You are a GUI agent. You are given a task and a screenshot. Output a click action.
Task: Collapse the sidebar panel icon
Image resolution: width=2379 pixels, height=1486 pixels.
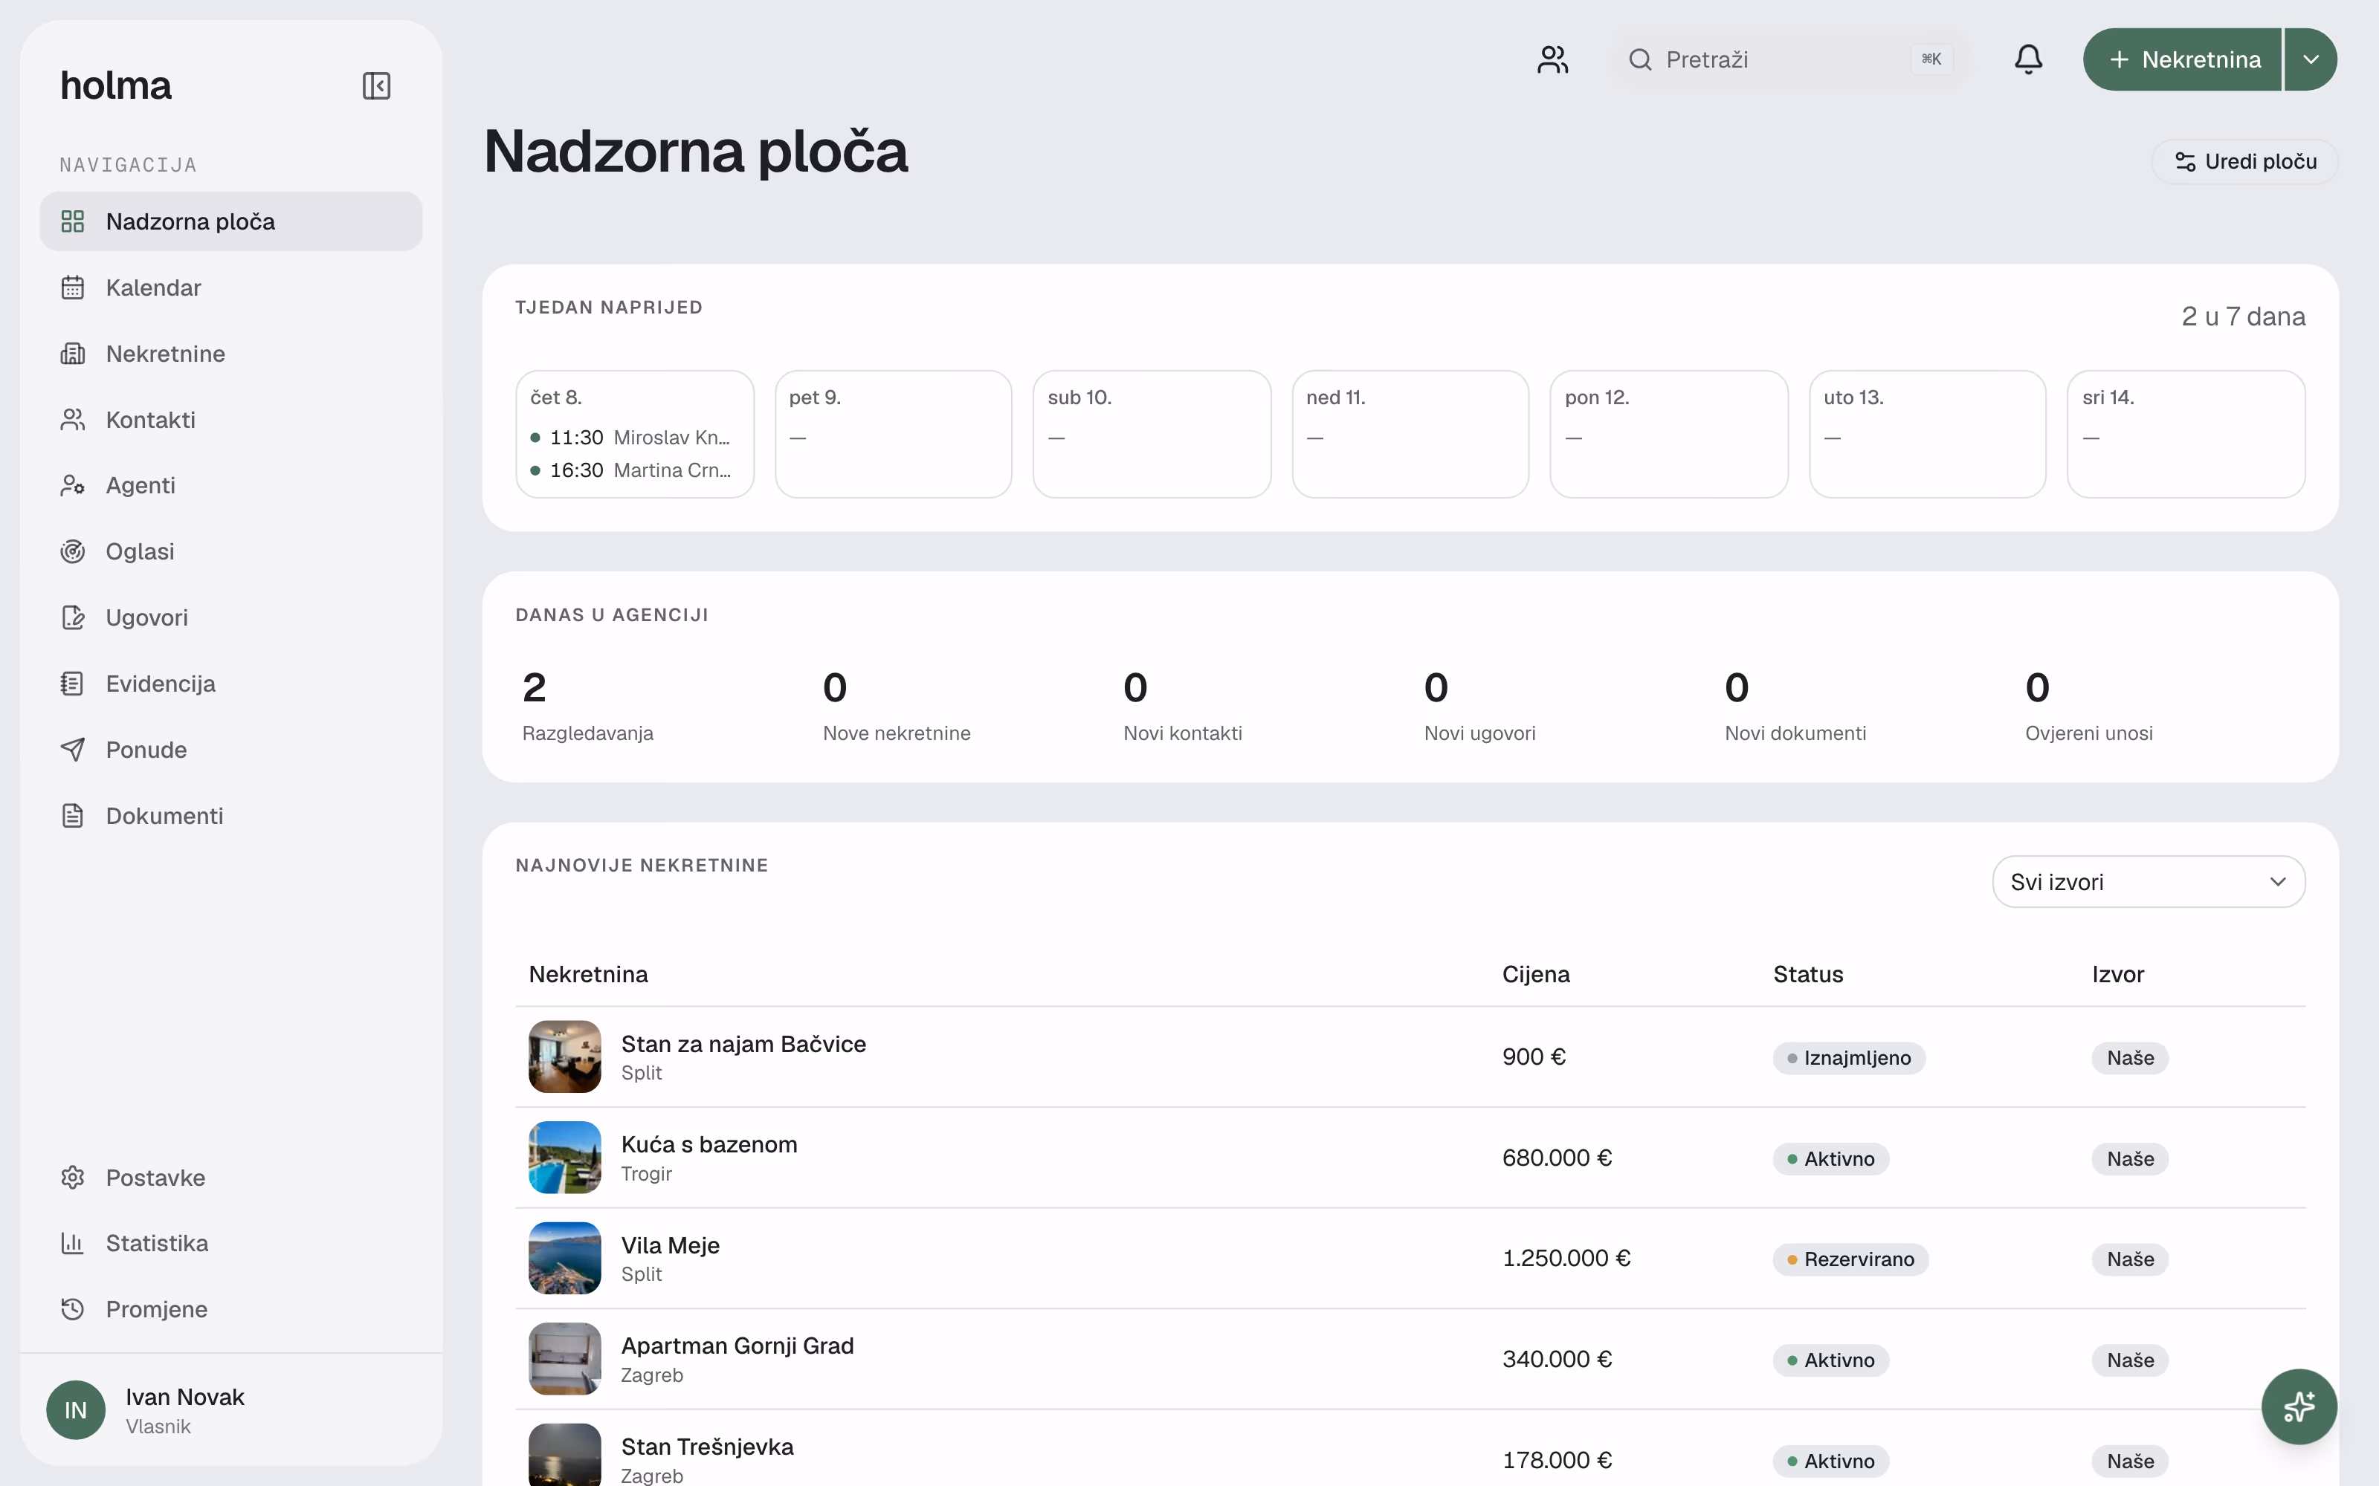pyautogui.click(x=376, y=85)
